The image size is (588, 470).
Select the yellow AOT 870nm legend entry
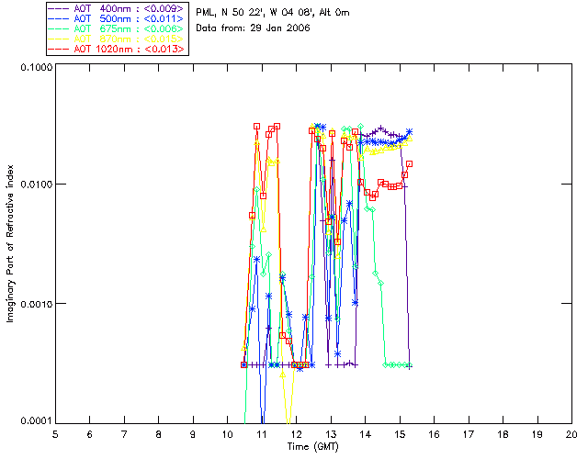[116, 38]
